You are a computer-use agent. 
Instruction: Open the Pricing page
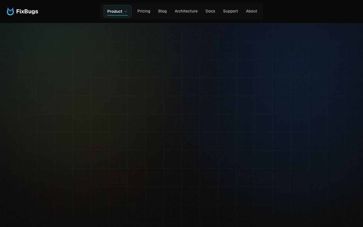(144, 11)
